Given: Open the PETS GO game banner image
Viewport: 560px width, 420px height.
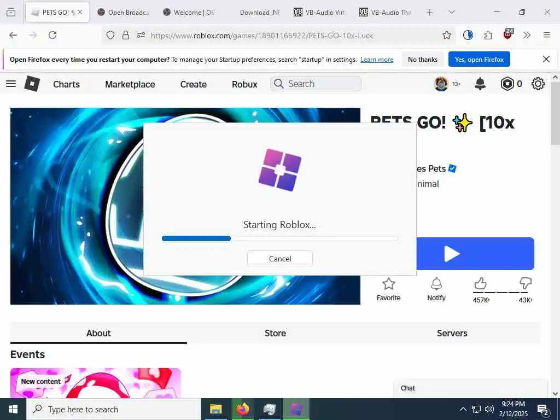Looking at the screenshot, I should point(185,206).
